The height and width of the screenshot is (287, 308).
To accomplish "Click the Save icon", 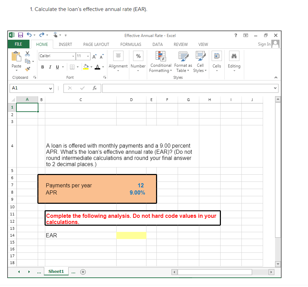I will click(x=20, y=35).
